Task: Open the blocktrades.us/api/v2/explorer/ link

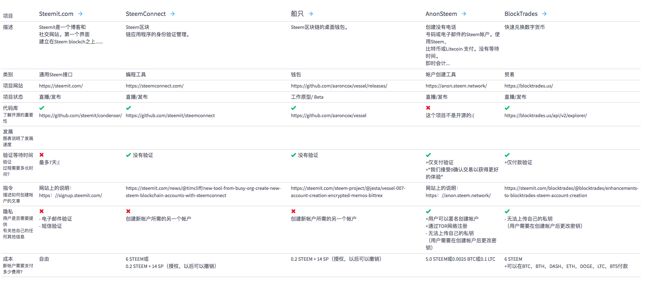Action: 546,115
